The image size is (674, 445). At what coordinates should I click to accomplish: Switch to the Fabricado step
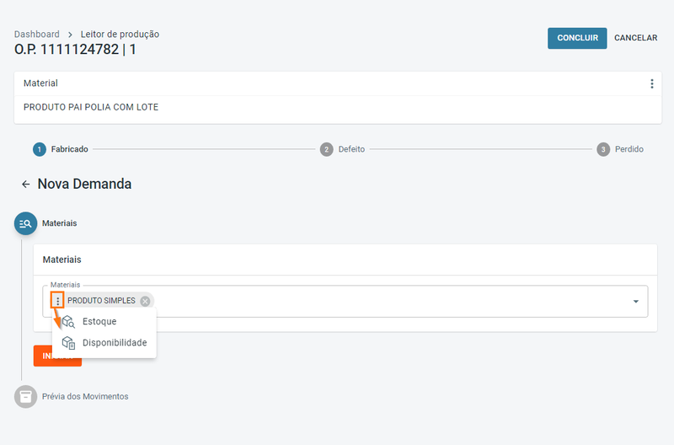tap(61, 149)
